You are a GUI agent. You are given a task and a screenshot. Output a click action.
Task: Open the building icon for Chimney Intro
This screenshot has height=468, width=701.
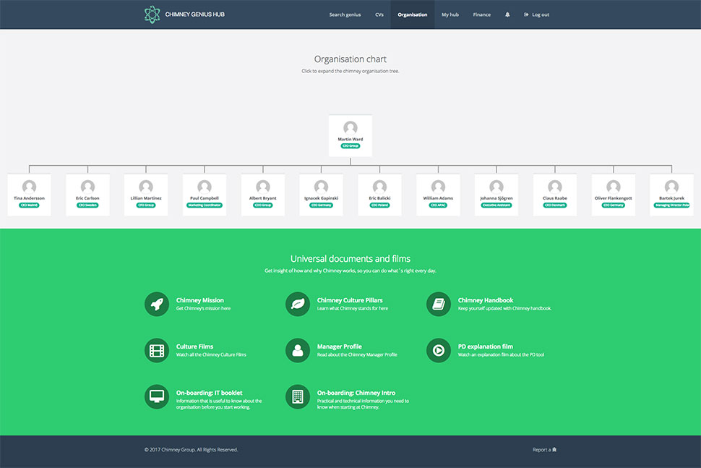(298, 396)
